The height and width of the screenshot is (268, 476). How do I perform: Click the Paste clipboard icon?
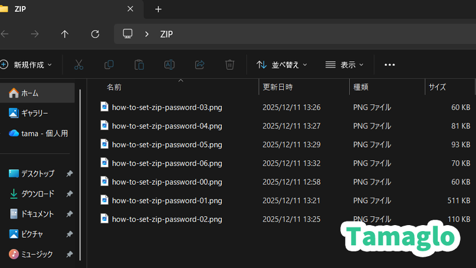139,64
